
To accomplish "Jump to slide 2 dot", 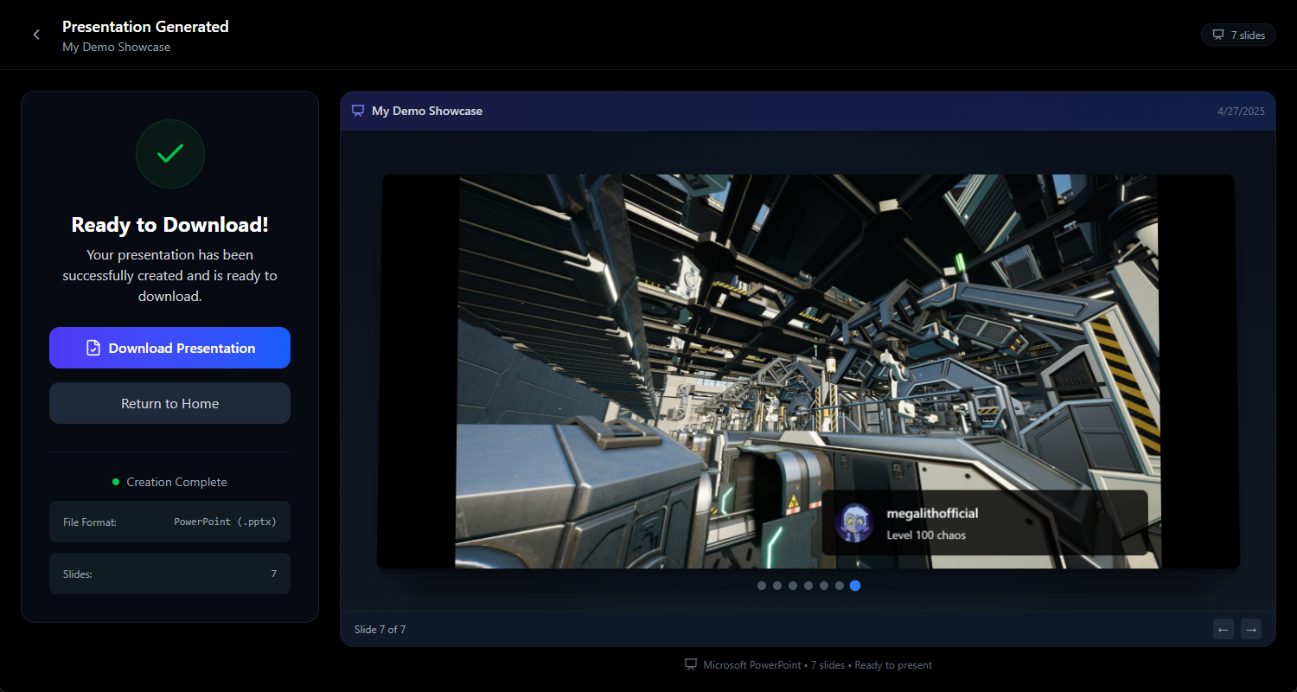I will pyautogui.click(x=777, y=586).
